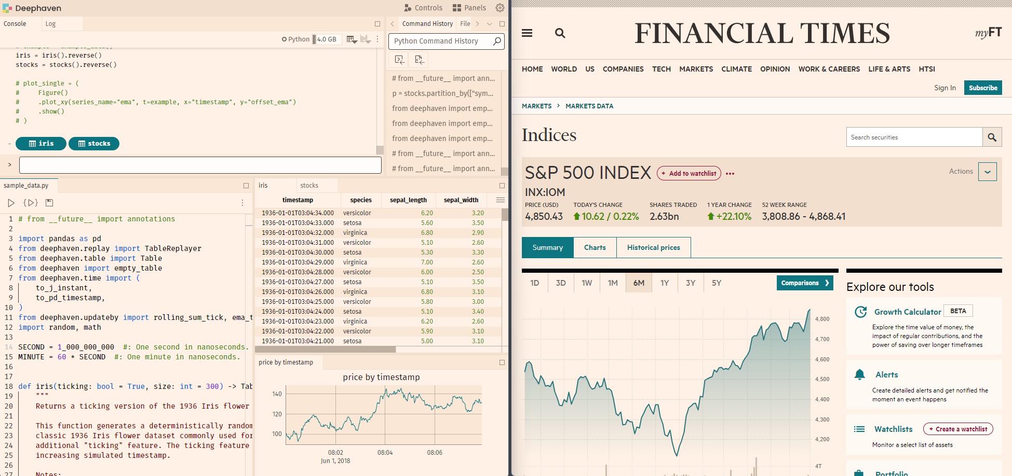Click the Alerts bell icon
This screenshot has width=1012, height=476.
[x=860, y=374]
